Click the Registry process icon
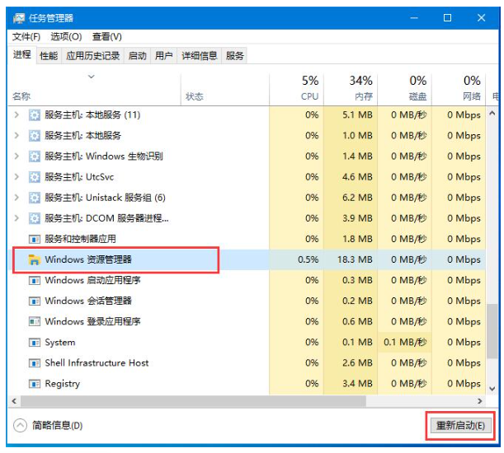Viewport: 504px width, 453px height. pyautogui.click(x=35, y=384)
